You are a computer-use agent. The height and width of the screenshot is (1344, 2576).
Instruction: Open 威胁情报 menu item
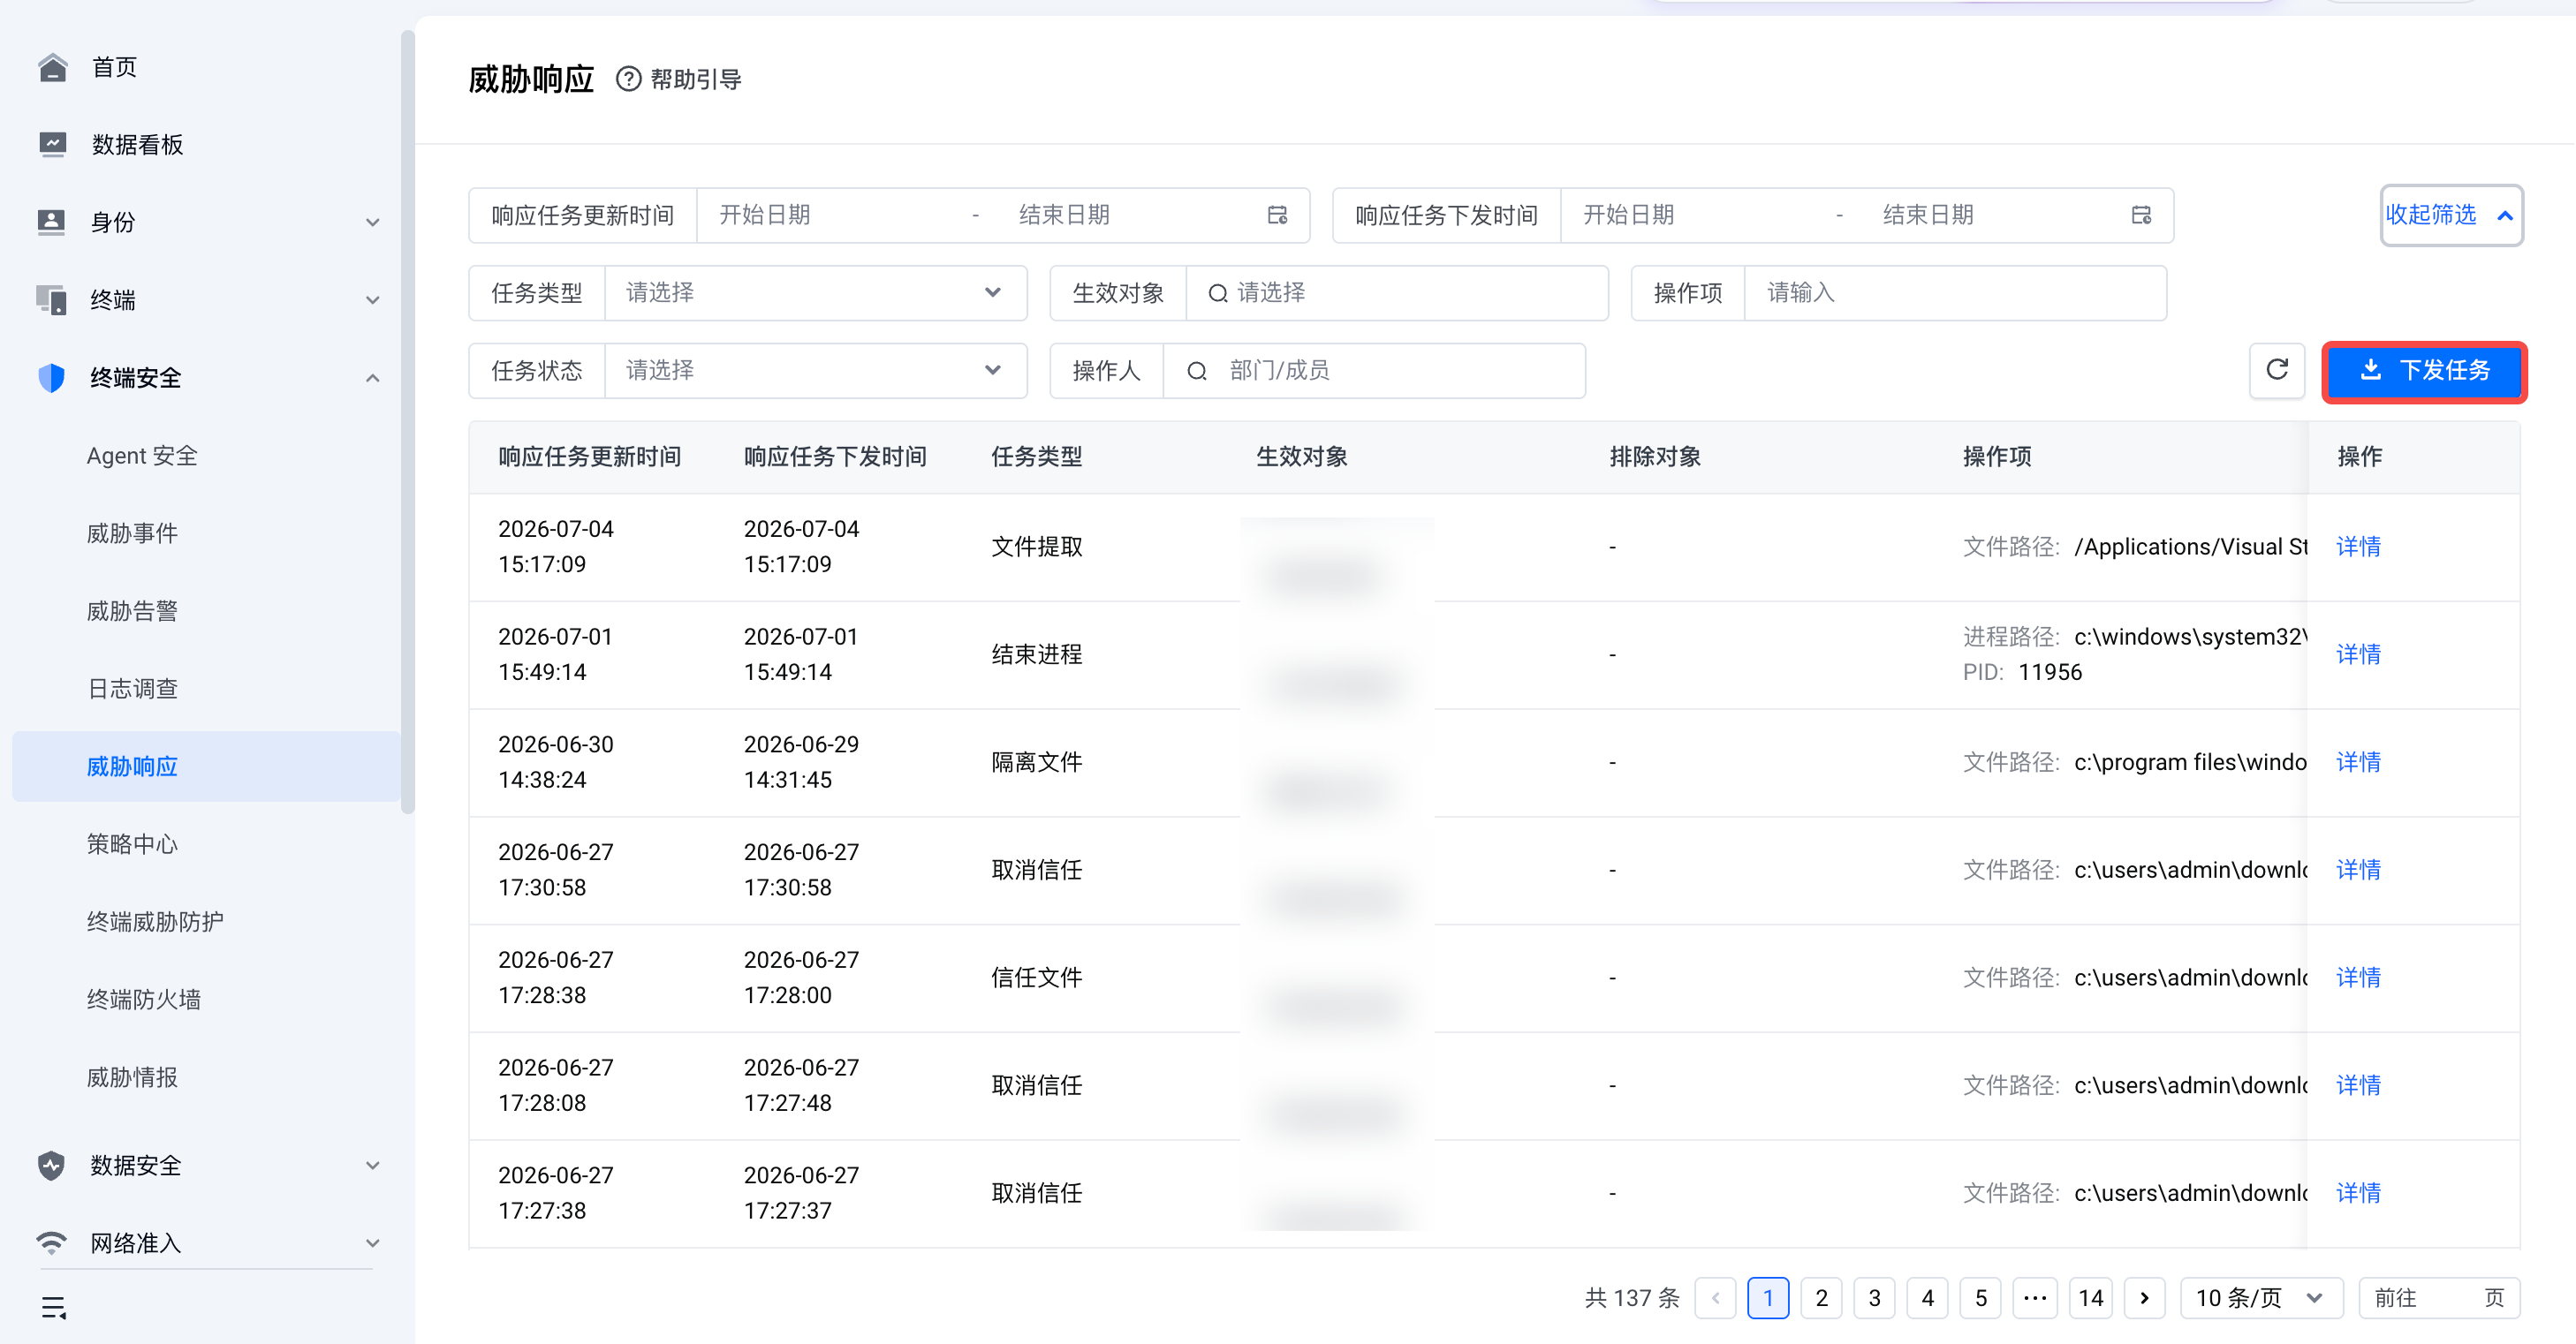coord(132,1077)
